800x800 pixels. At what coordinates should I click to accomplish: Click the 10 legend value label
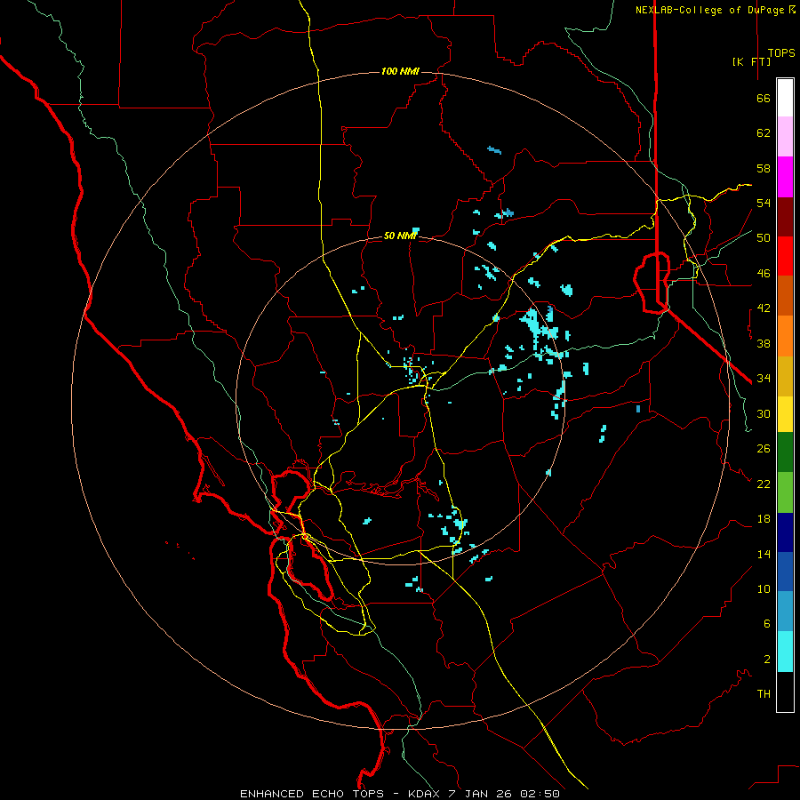tap(764, 589)
